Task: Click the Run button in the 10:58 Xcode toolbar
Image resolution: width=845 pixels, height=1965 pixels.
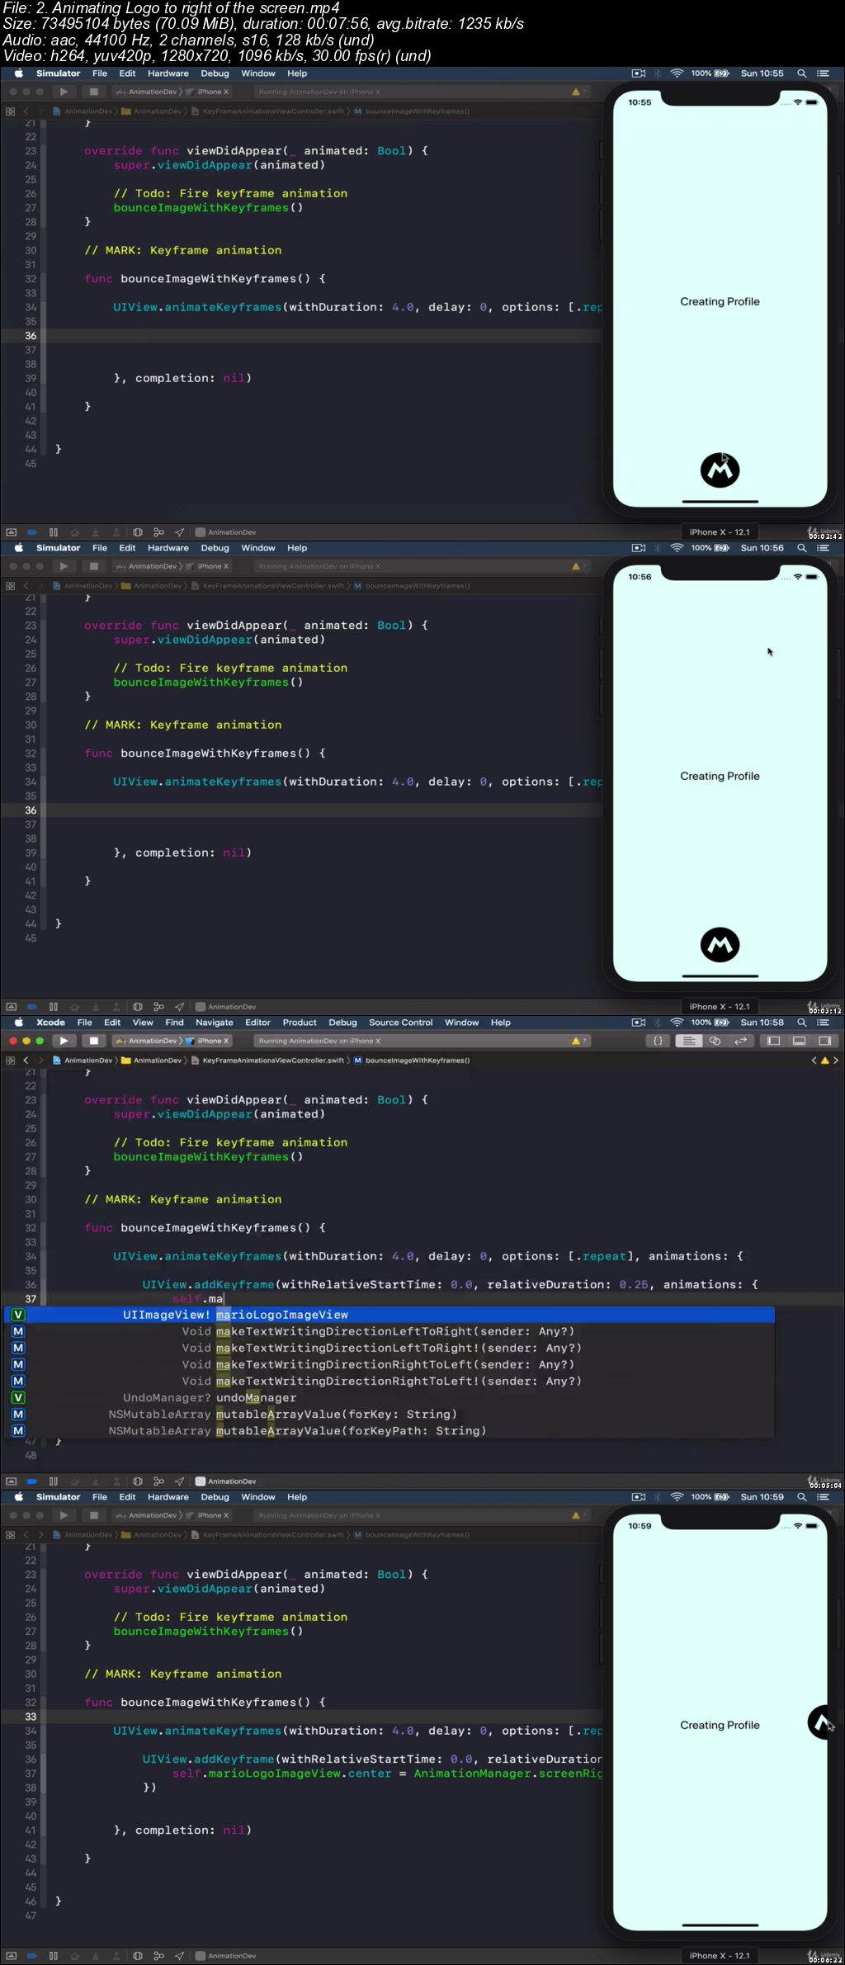Action: point(64,1041)
